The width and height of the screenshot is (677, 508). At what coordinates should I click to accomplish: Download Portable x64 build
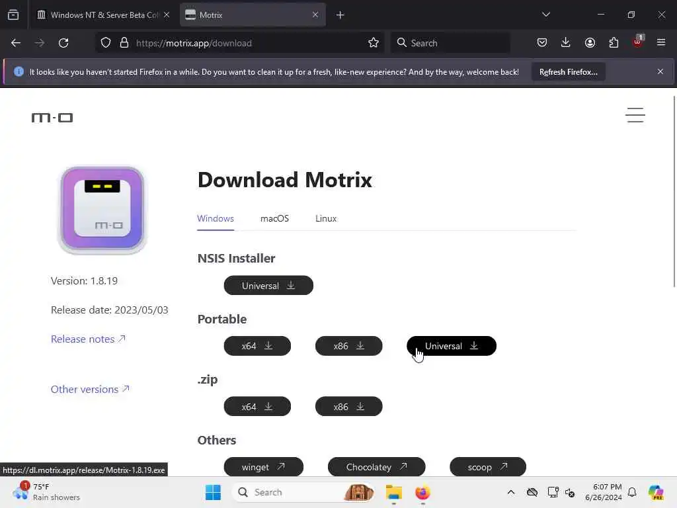coord(257,346)
